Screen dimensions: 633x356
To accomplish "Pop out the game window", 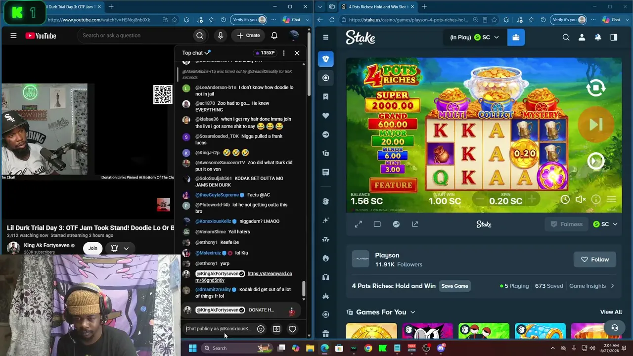I will tap(415, 224).
